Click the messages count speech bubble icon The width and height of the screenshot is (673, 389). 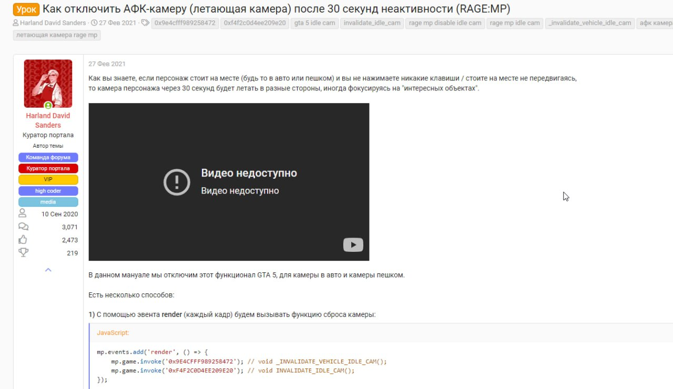point(23,227)
